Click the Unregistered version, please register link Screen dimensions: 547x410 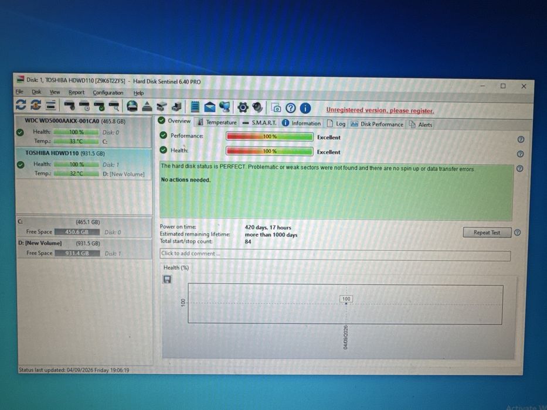tap(380, 111)
